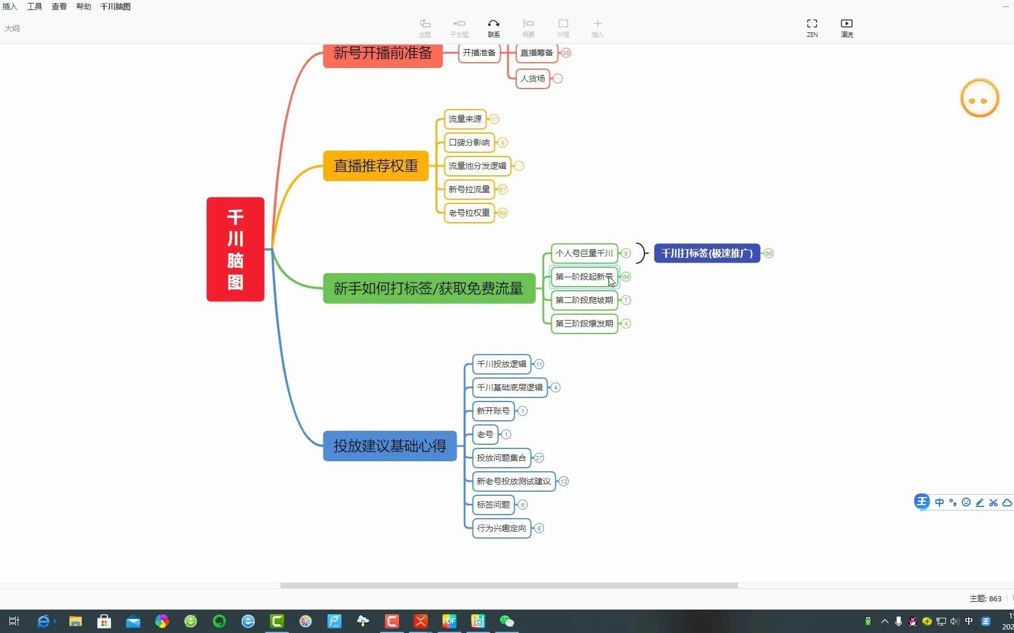Toggle the IME punctuation mode button

click(953, 503)
